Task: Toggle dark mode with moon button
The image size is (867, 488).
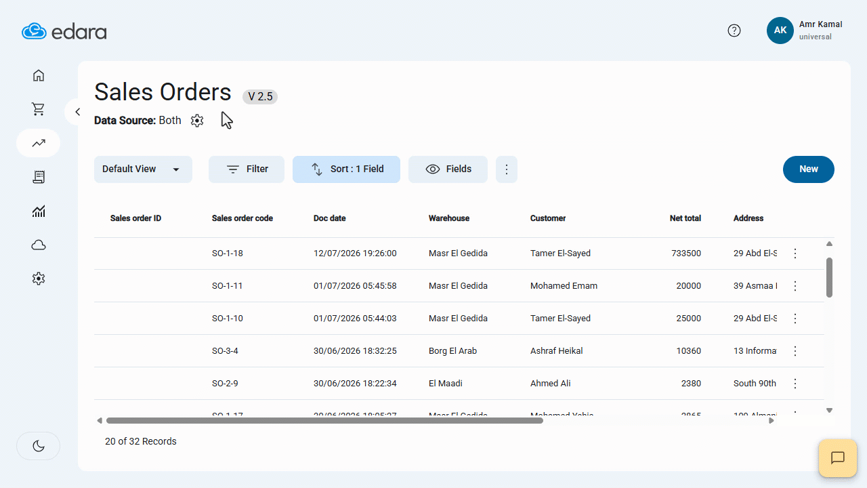Action: (x=39, y=446)
